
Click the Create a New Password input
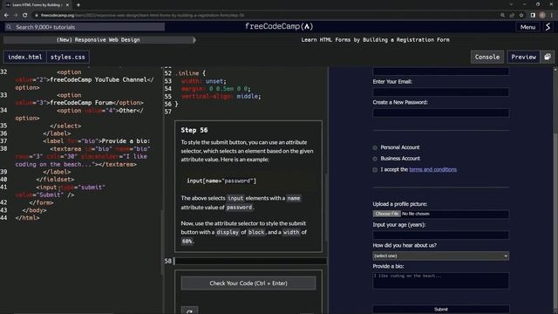[440, 113]
